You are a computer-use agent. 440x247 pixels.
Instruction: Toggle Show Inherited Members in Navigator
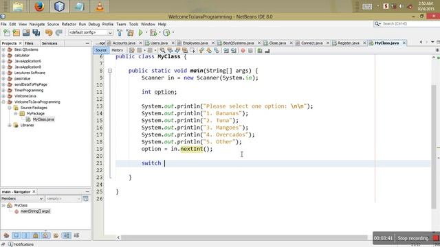pos(6,235)
